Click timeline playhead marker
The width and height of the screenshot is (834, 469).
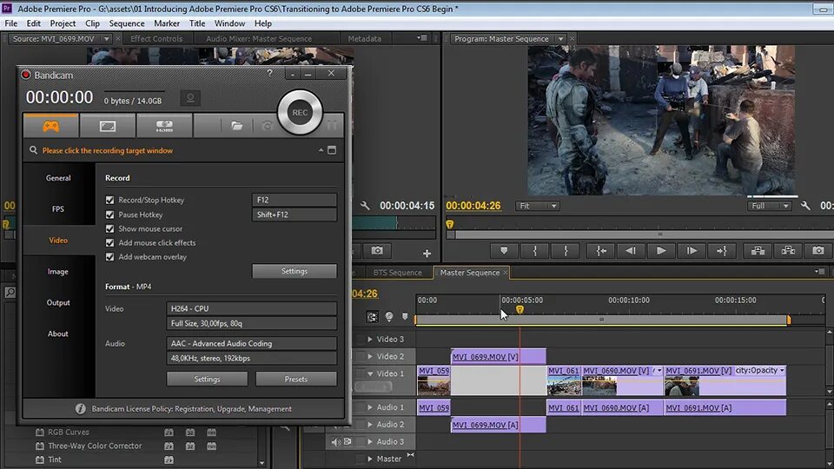click(x=520, y=309)
